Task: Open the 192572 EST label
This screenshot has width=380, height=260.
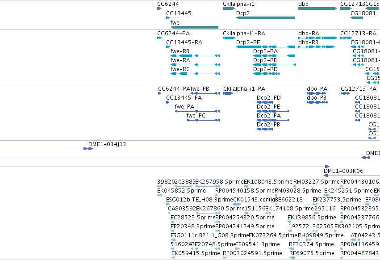Action: pos(299,227)
